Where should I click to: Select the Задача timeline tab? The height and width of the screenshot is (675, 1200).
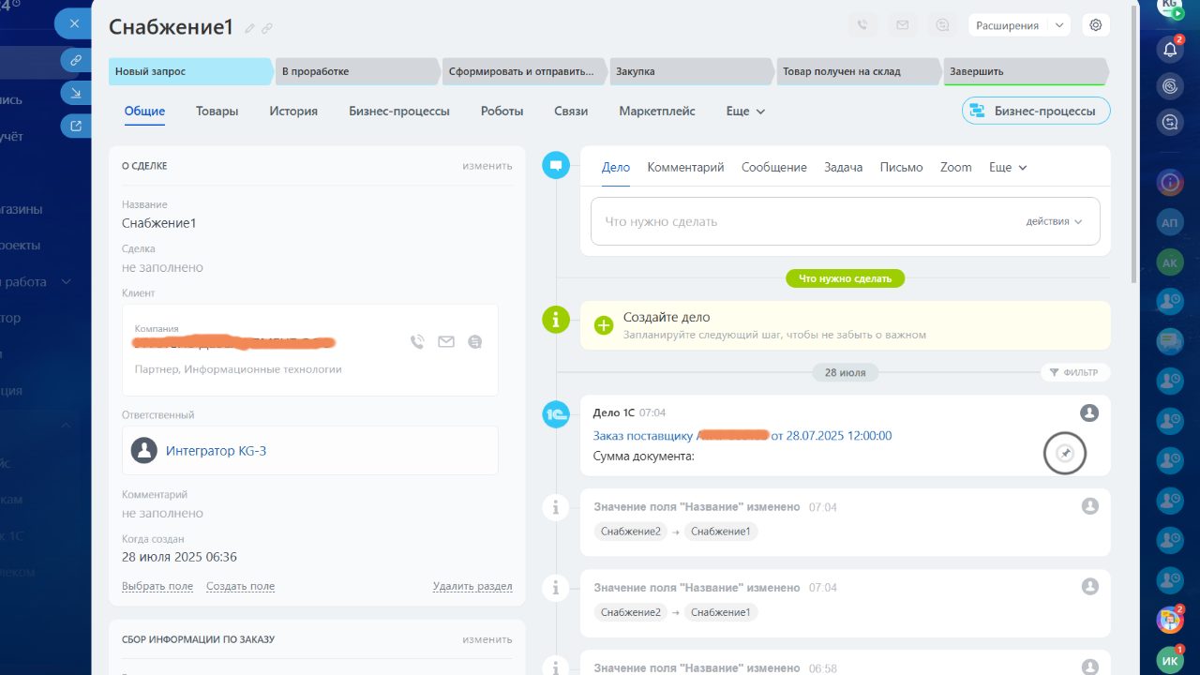843,167
